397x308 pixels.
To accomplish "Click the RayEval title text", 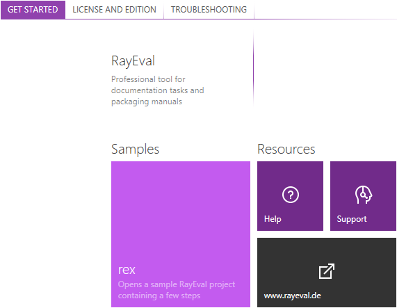I will click(133, 61).
